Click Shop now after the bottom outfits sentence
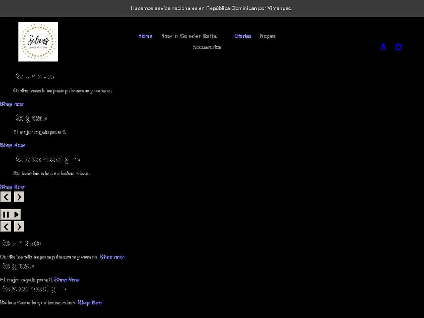 point(111,257)
